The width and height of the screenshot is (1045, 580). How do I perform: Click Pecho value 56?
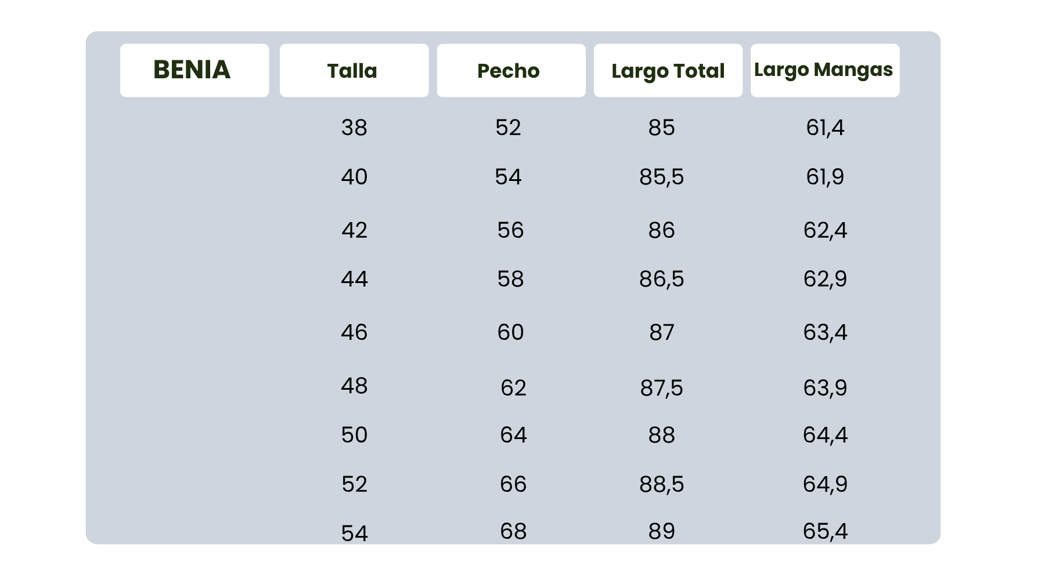(x=510, y=230)
